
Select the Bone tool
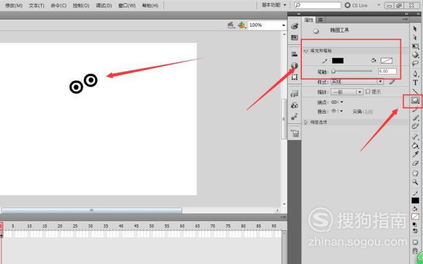(415, 137)
